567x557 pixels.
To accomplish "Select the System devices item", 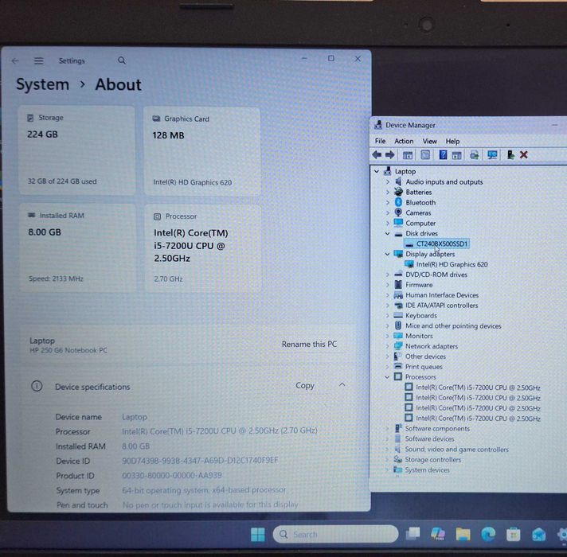I will pyautogui.click(x=427, y=470).
